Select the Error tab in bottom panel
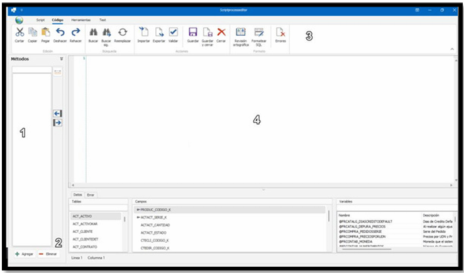464x273 pixels. point(91,194)
